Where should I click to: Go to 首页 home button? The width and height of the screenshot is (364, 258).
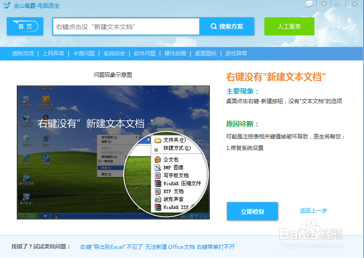[25, 26]
